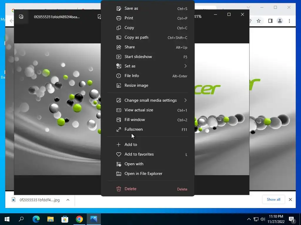
Task: Click Photos app icon in taskbar
Action: 94,219
